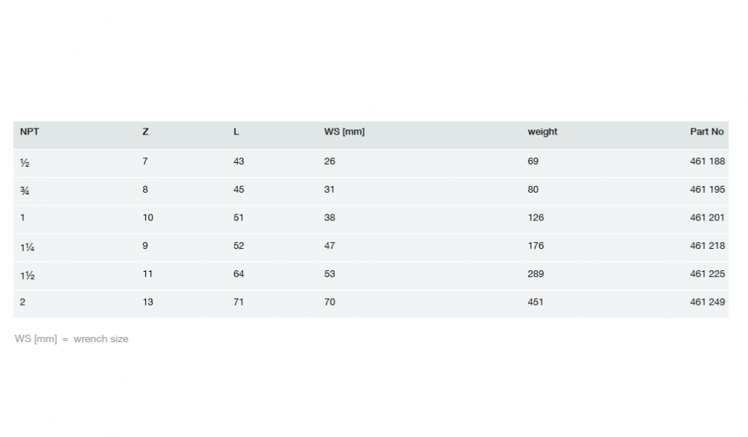Click the L value 64
748x437 pixels.
point(239,274)
